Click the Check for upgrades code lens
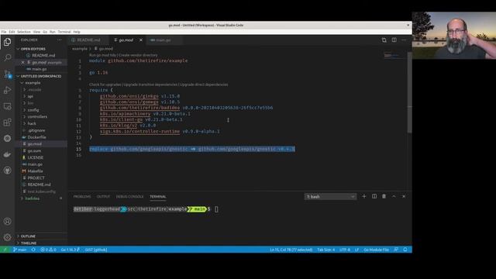 pyautogui.click(x=105, y=84)
